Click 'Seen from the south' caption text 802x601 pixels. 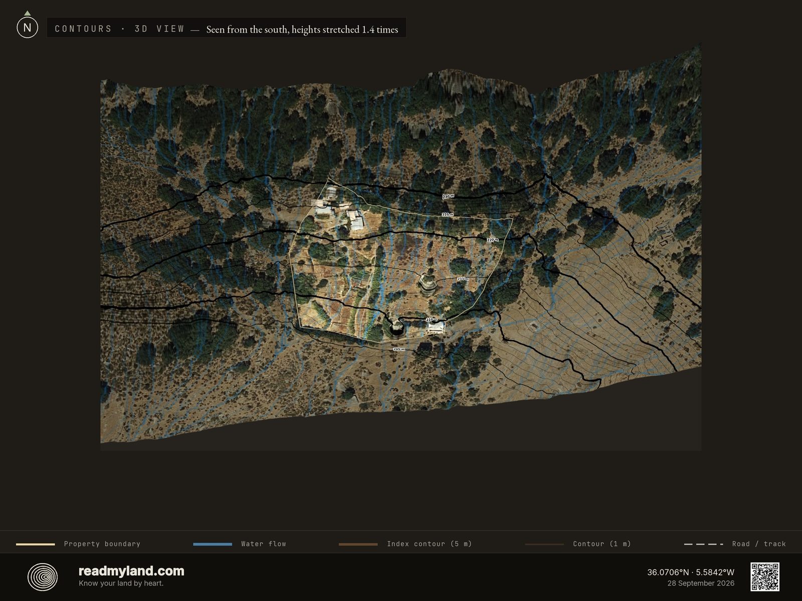click(302, 30)
